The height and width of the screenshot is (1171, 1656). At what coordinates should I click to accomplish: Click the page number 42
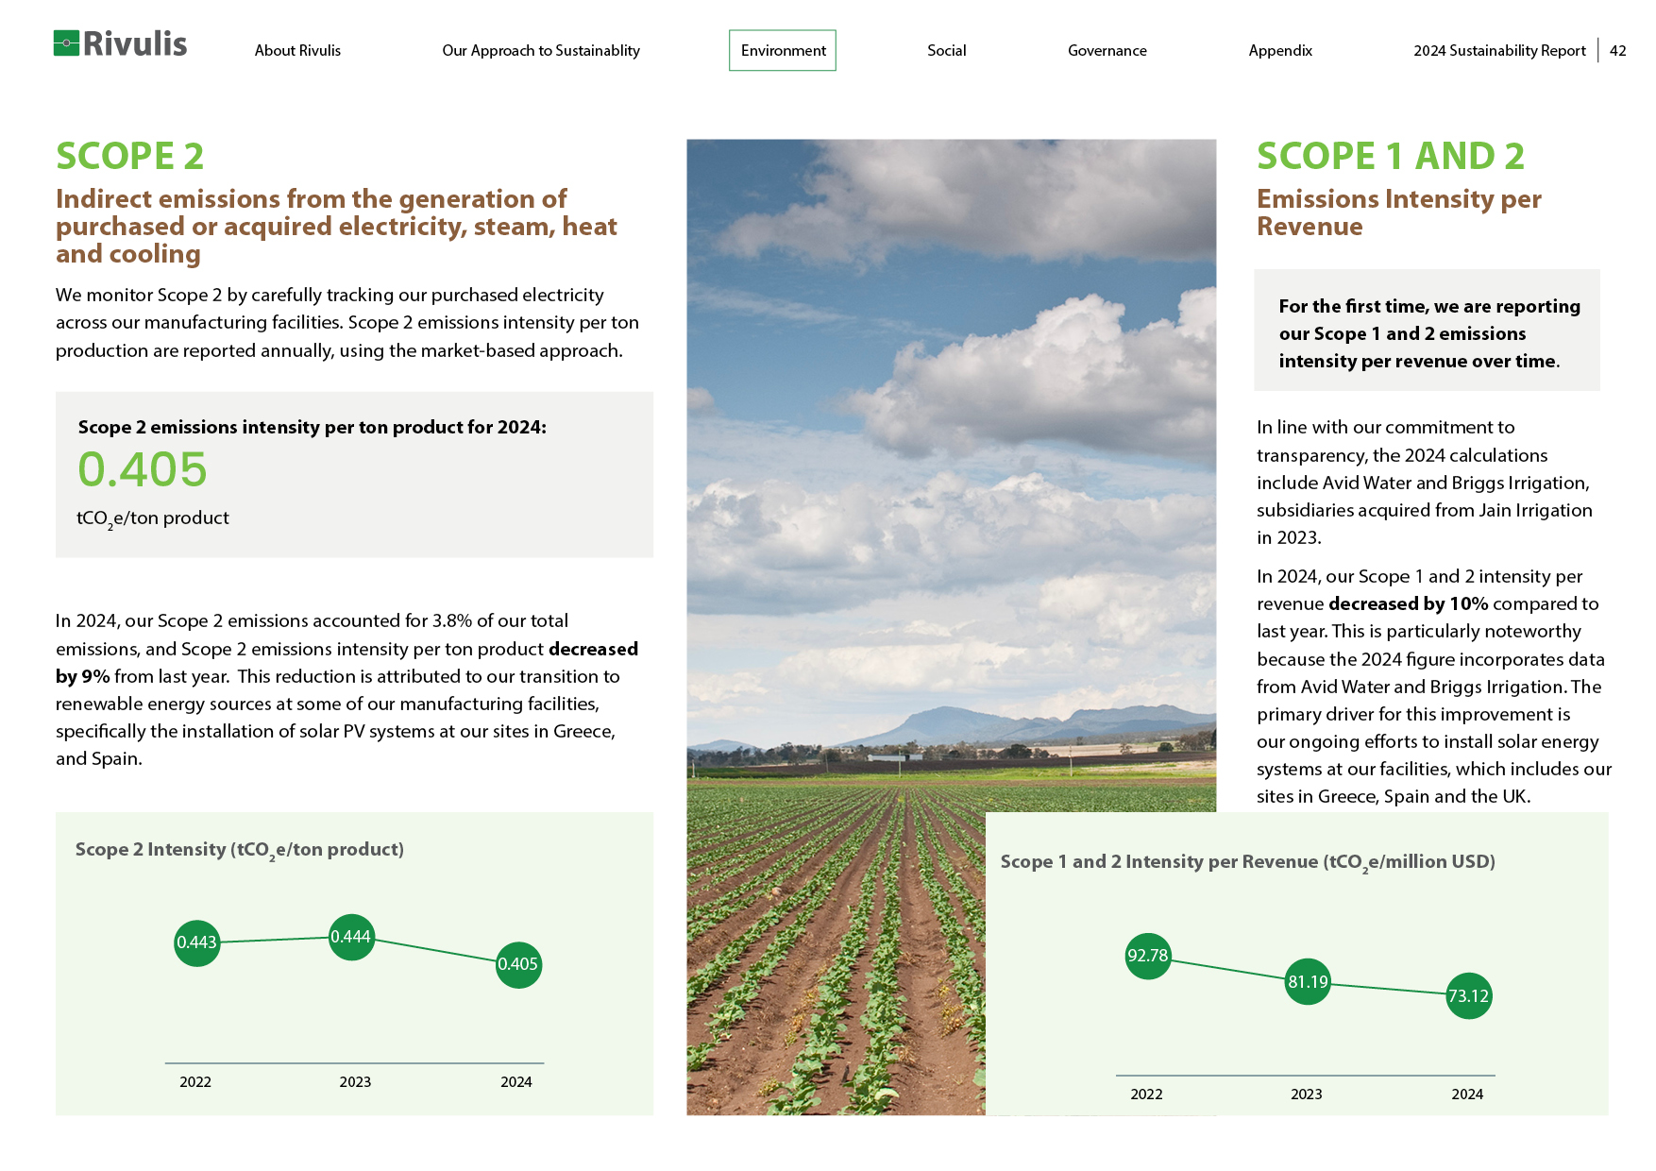point(1617,51)
